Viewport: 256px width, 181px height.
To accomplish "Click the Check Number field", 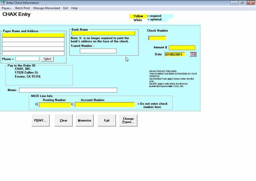I will pos(157,38).
